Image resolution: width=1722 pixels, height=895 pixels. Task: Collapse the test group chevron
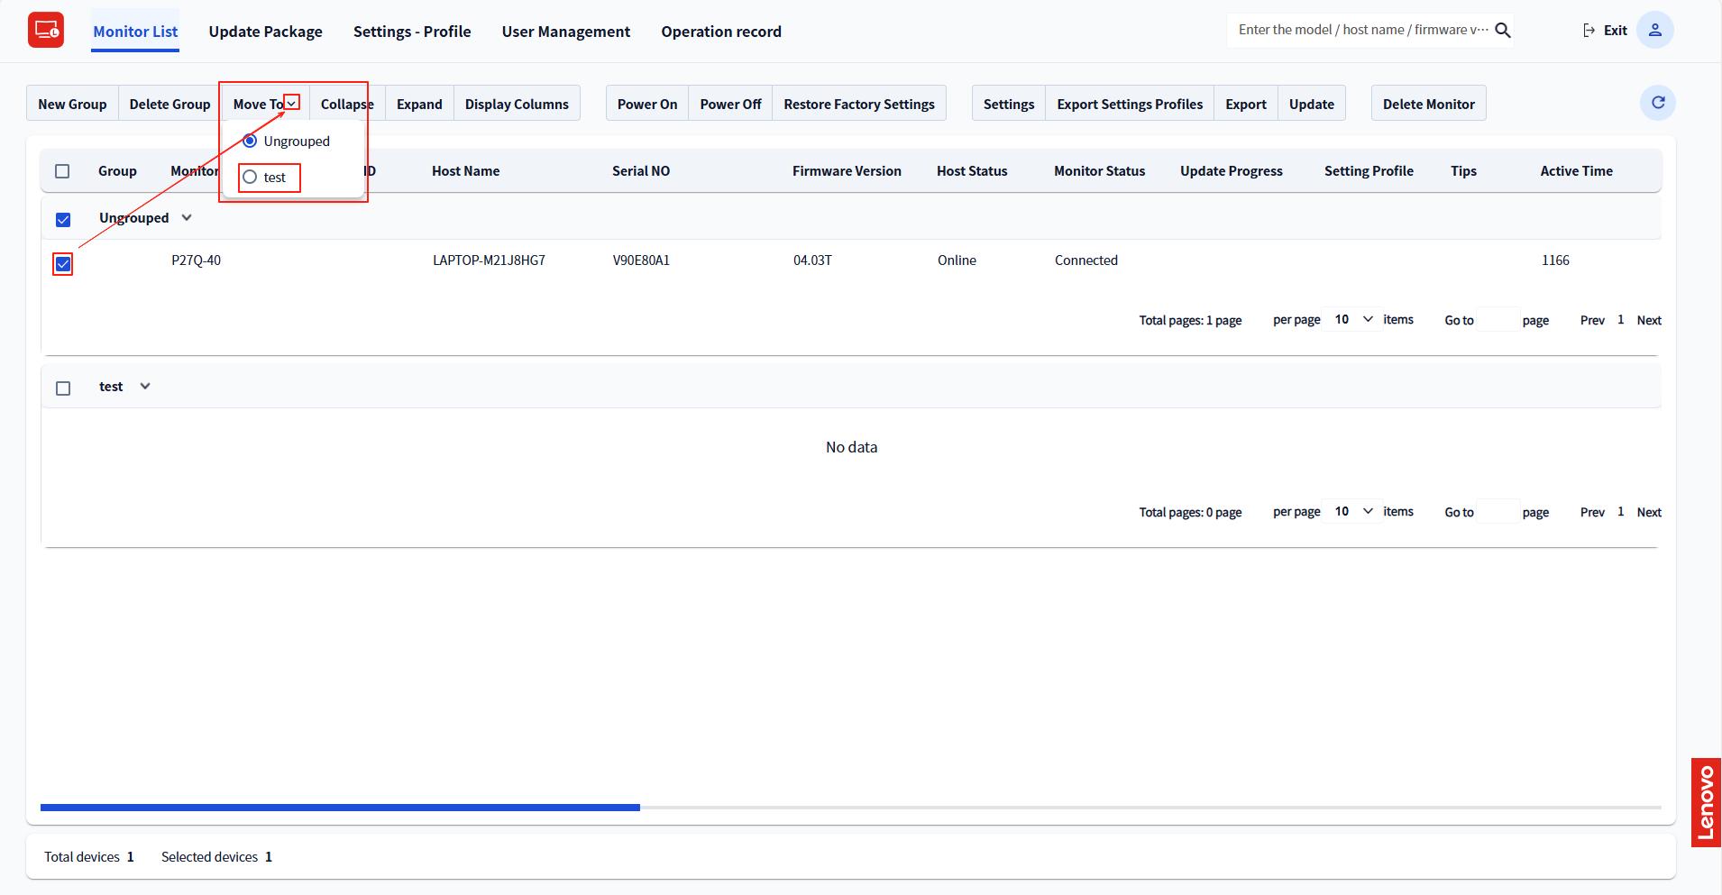coord(145,387)
